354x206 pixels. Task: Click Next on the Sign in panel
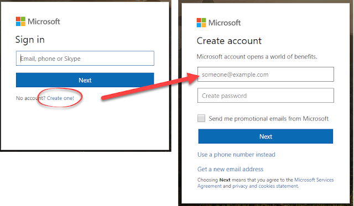pyautogui.click(x=85, y=80)
